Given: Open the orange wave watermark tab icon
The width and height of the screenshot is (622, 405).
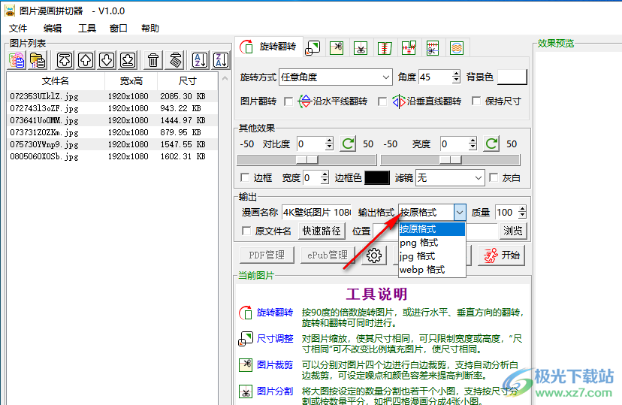Looking at the screenshot, I should coord(457,48).
